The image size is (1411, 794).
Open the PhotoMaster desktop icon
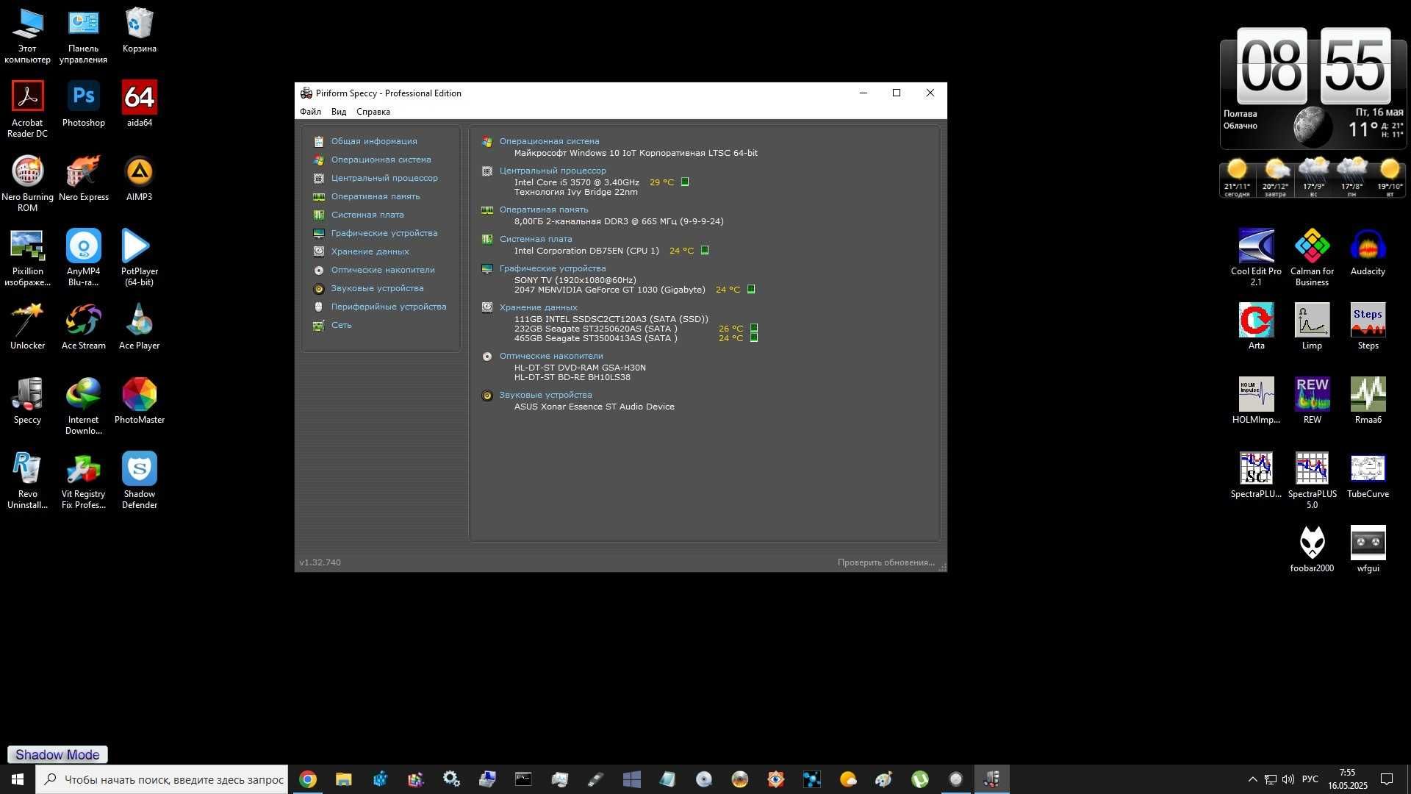pyautogui.click(x=139, y=401)
